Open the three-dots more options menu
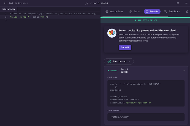The height and width of the screenshot is (126, 190). coord(186,3)
